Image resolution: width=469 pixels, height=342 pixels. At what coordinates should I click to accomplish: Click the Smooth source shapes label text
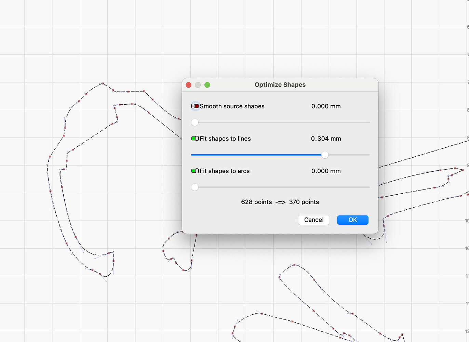point(232,106)
